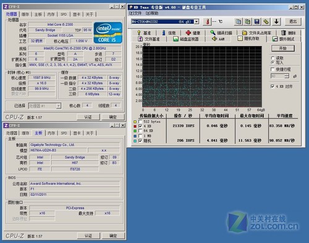This screenshot has width=309, height=243.
Task: Click the thermometer temperature icon in HD Tune
Action: point(208,22)
